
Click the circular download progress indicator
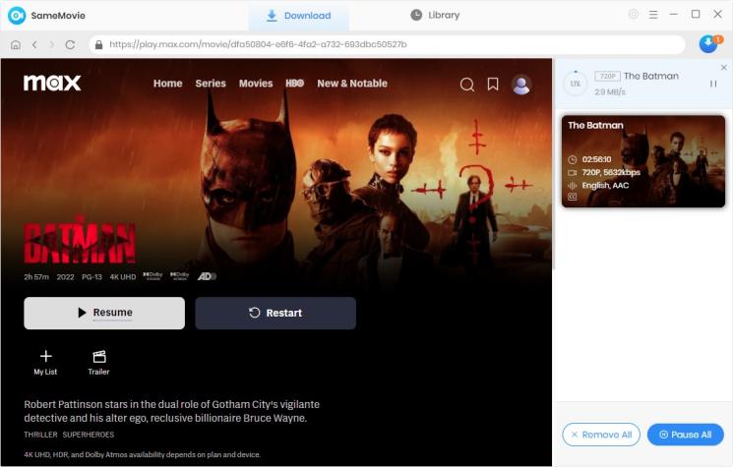576,84
